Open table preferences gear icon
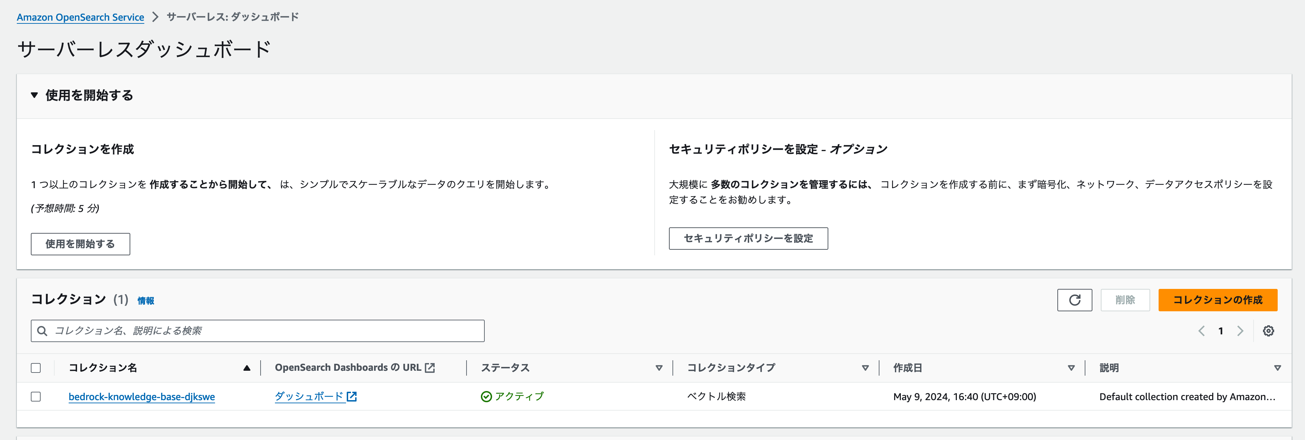 (1269, 331)
